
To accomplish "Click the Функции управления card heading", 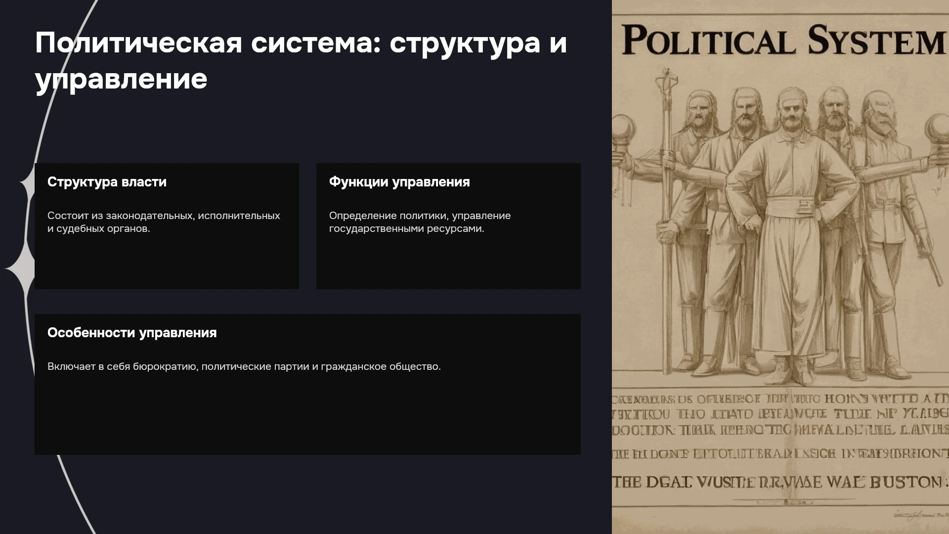I will (x=399, y=182).
